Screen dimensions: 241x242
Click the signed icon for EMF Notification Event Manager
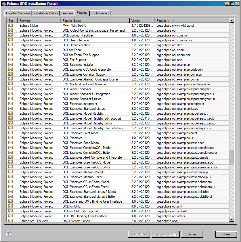click(11, 84)
